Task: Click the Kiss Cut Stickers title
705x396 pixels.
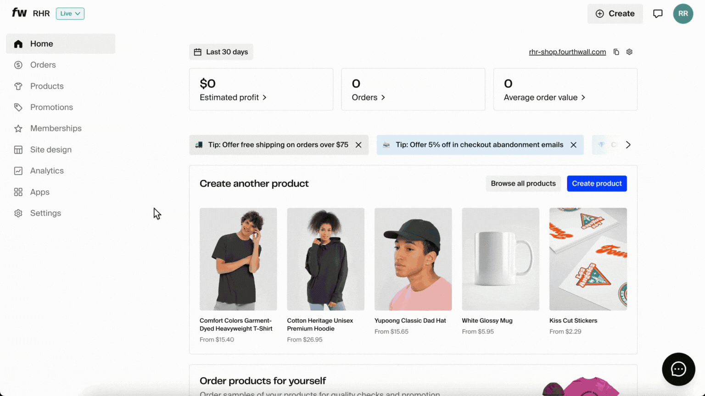Action: click(x=573, y=321)
